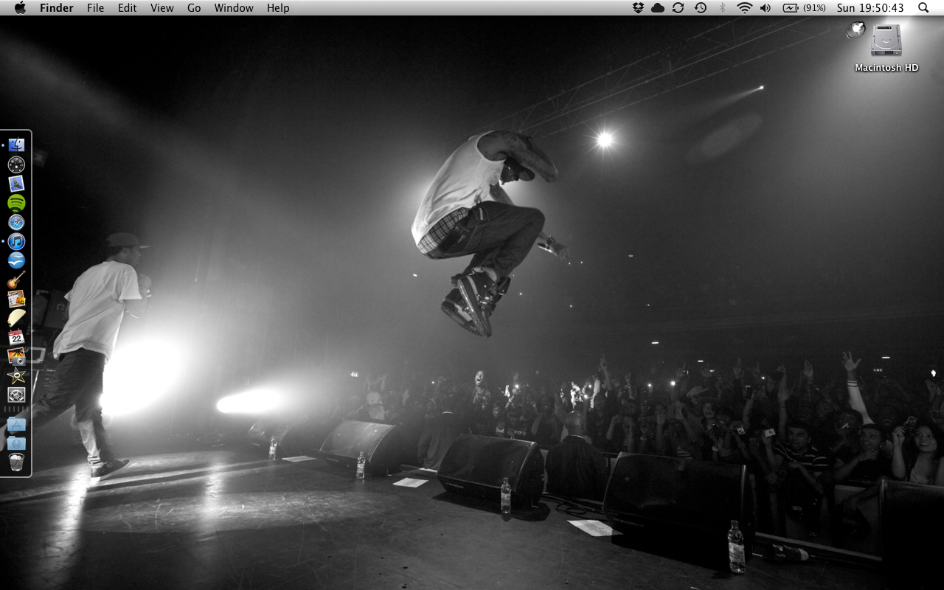This screenshot has height=590, width=944.
Task: Launch the taco app in dock
Action: point(16,318)
